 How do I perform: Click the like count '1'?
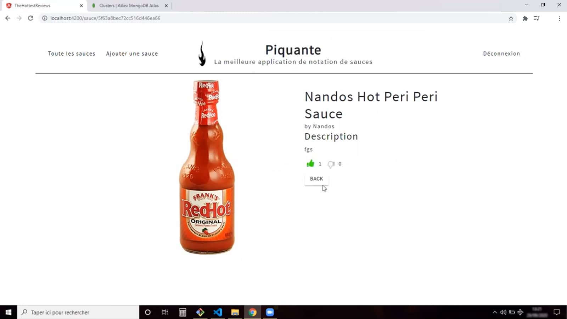coord(320,164)
